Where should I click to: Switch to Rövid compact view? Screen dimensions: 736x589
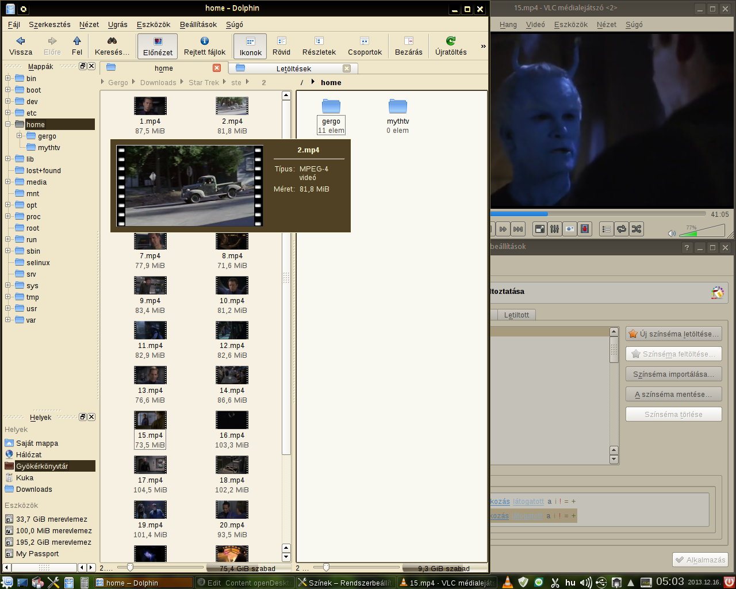(x=281, y=46)
